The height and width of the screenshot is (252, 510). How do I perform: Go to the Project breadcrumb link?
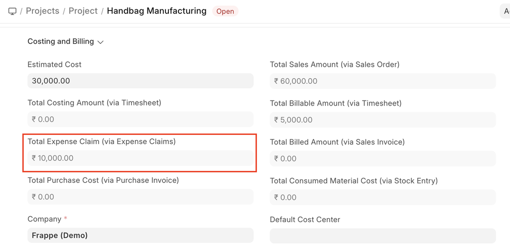pyautogui.click(x=83, y=11)
